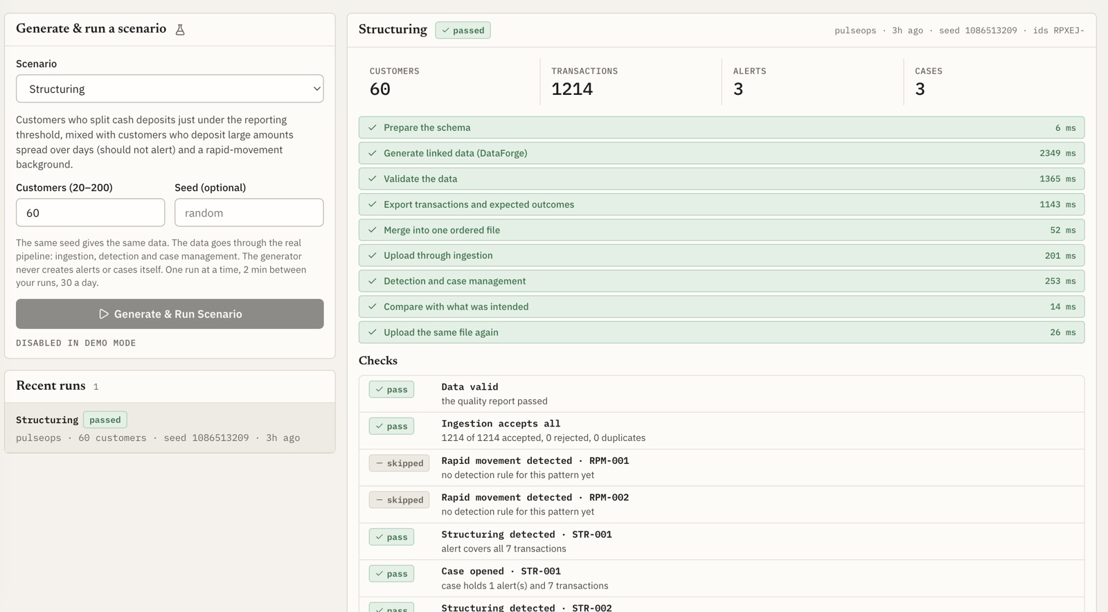The image size is (1108, 612).
Task: Click the checkmark icon on Prepare the schema
Action: coord(373,127)
